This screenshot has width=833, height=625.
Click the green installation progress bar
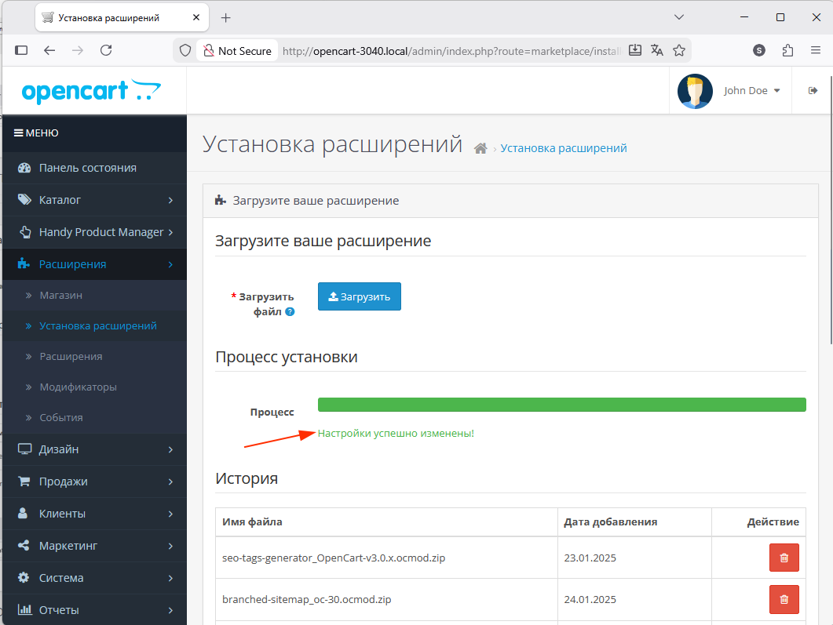(561, 405)
